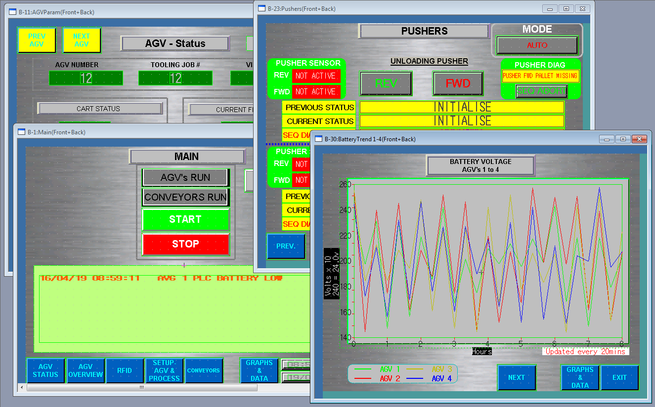The image size is (655, 407).
Task: Click PREV AGV button in AGVParam window
Action: pyautogui.click(x=37, y=40)
